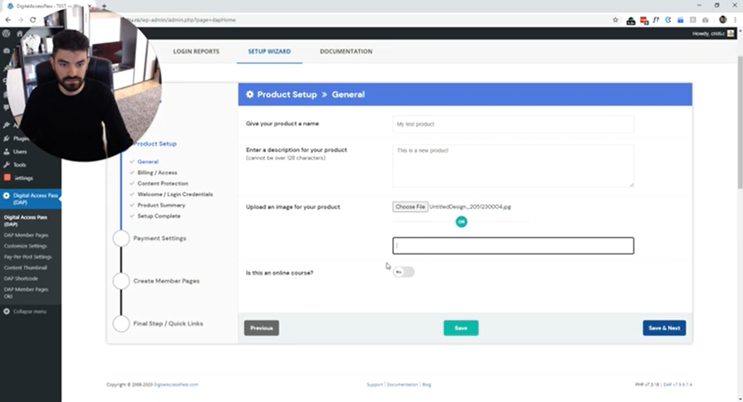This screenshot has width=743, height=402.
Task: Open the Documentation tab
Action: 346,52
